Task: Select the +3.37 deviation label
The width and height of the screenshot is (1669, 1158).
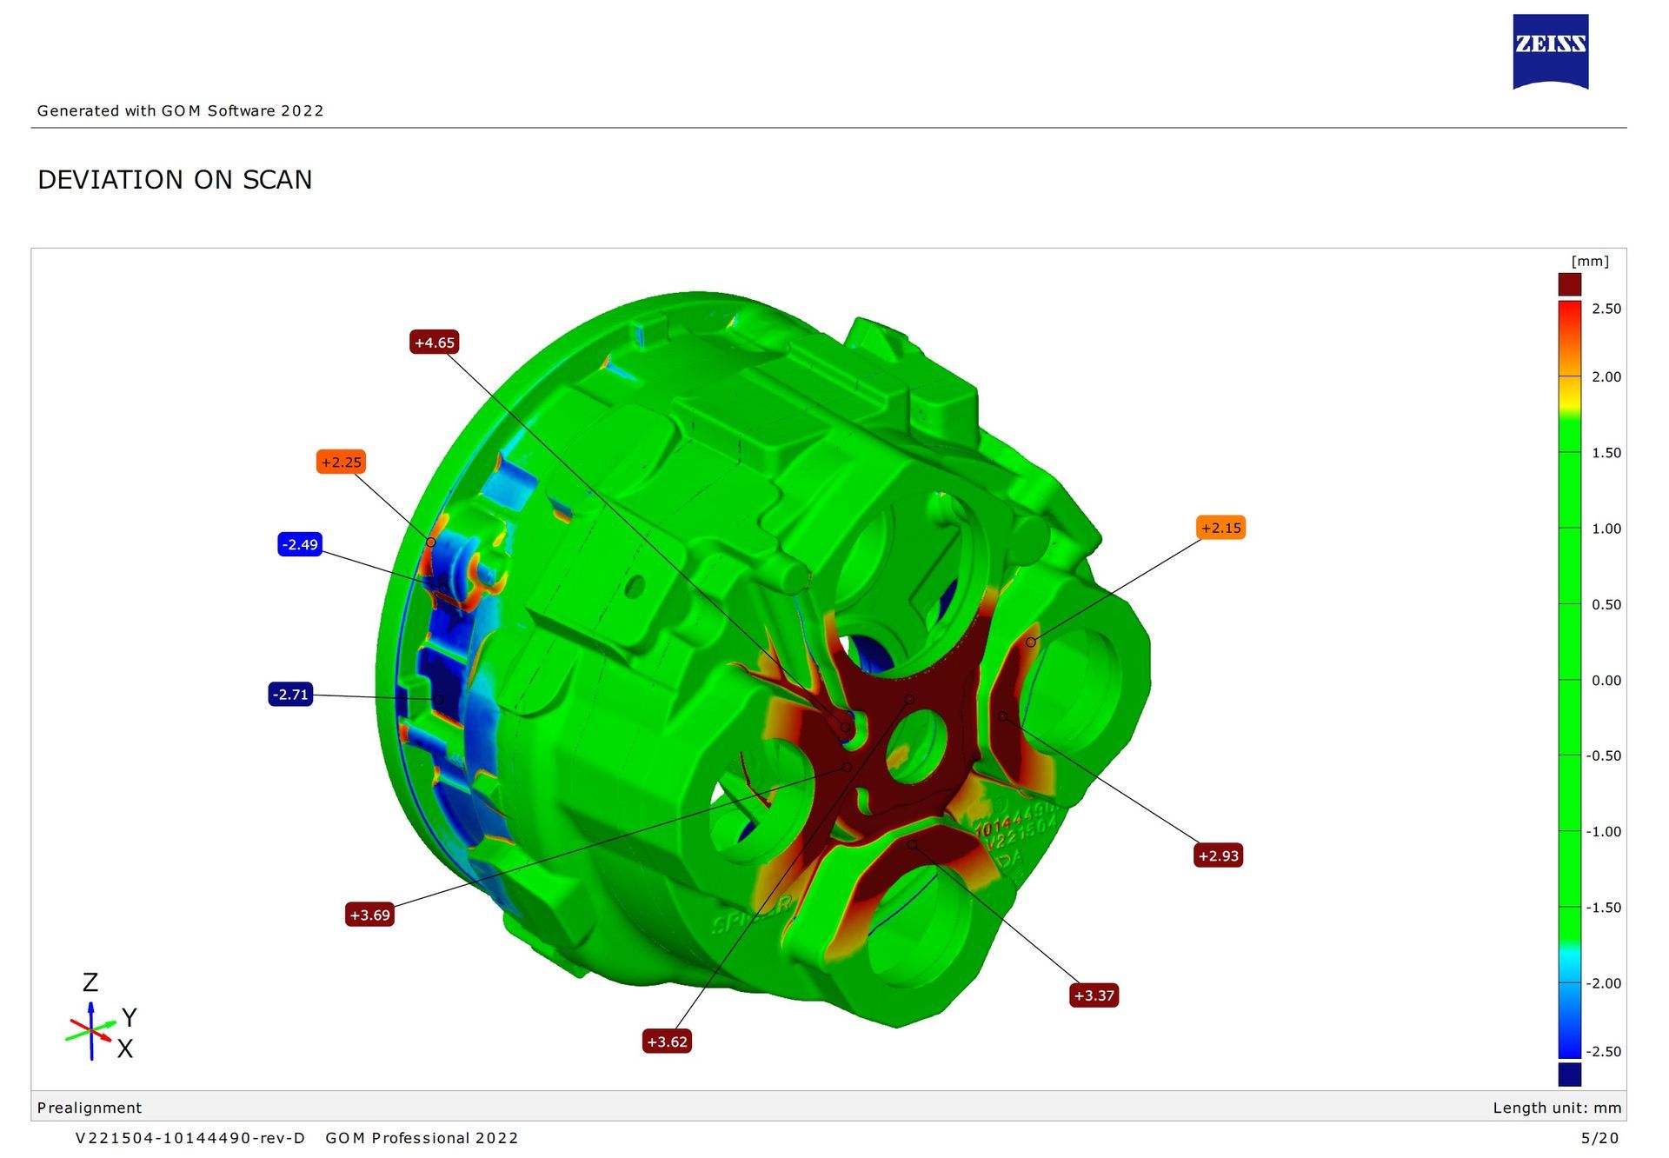Action: coord(1094,995)
